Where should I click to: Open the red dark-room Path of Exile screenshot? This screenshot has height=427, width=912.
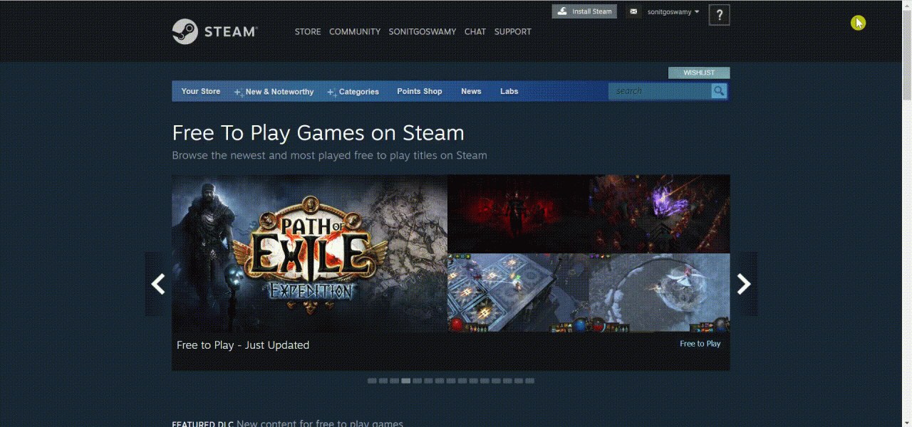tap(518, 214)
